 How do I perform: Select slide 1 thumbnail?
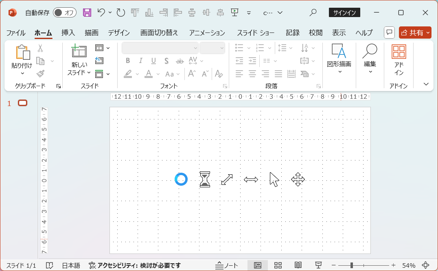(23, 103)
